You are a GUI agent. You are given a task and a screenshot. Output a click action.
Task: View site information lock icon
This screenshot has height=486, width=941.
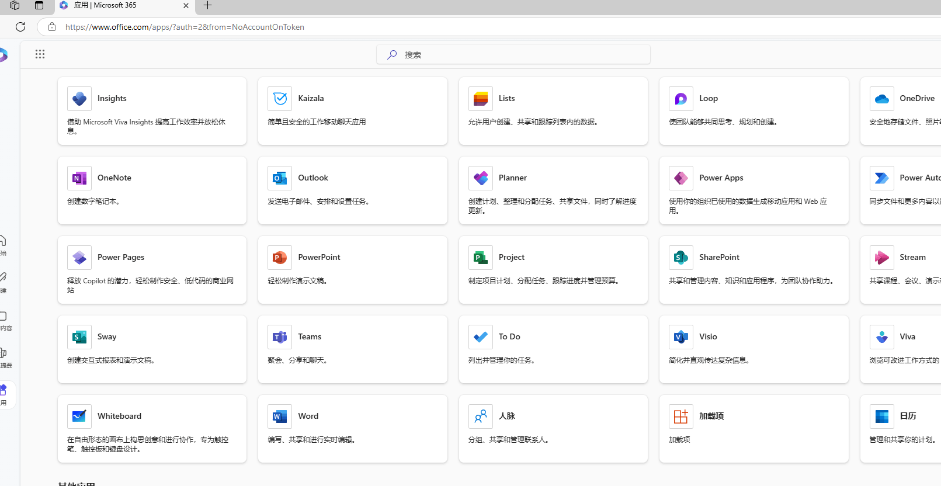[x=52, y=27]
